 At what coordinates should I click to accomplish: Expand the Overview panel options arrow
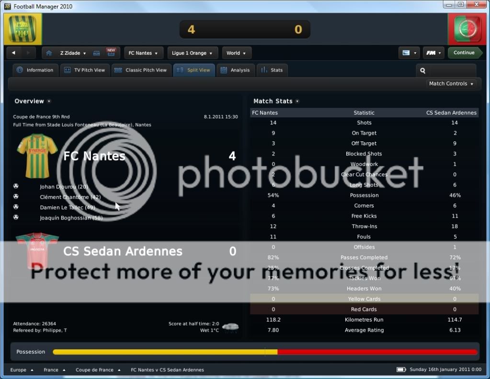pyautogui.click(x=49, y=102)
